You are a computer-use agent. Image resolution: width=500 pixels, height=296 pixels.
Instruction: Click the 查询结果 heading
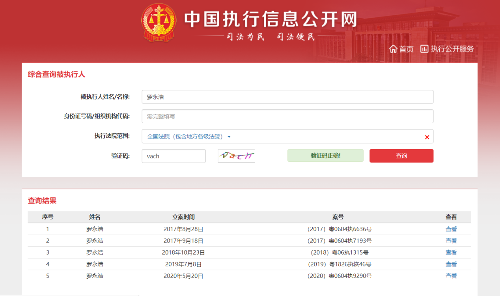42,201
